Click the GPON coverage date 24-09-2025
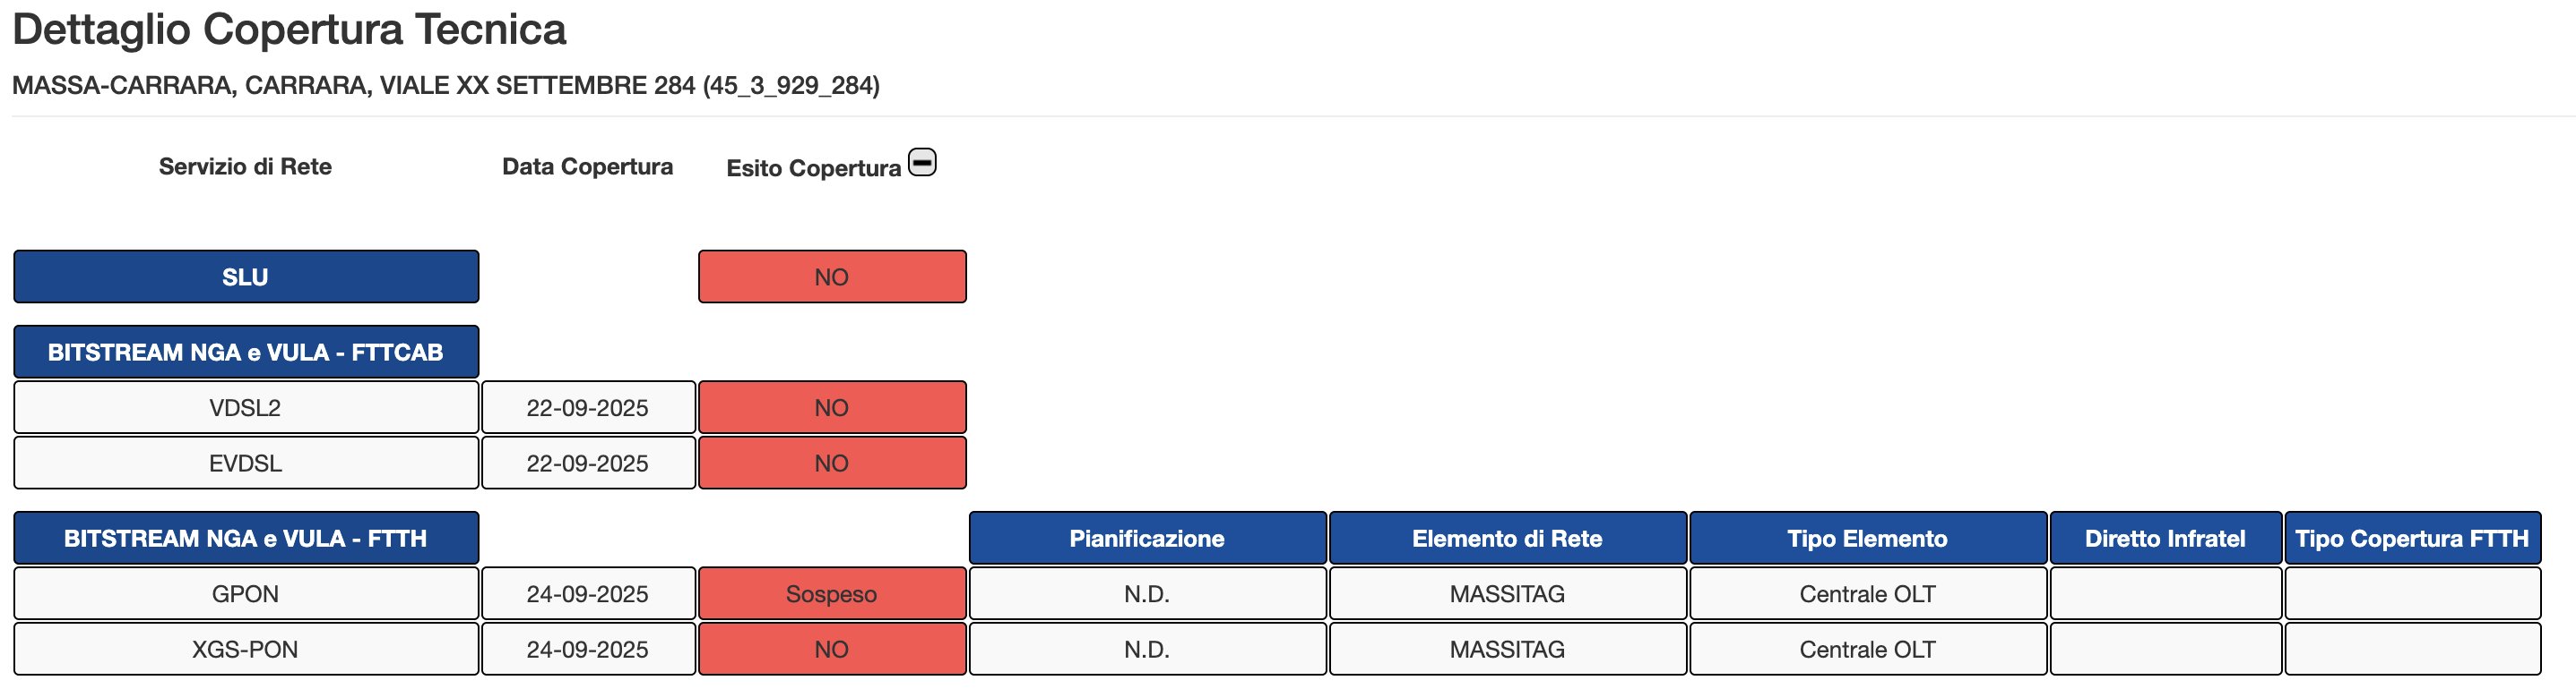This screenshot has height=689, width=2576. pos(587,594)
